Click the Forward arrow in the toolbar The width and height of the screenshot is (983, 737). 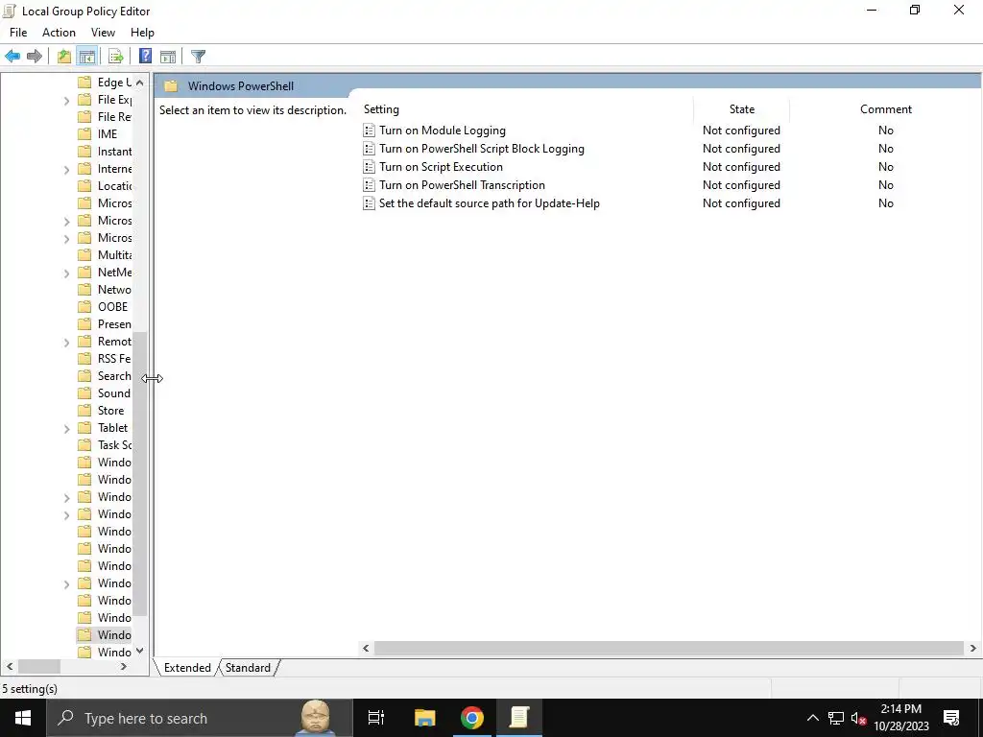[x=35, y=57]
